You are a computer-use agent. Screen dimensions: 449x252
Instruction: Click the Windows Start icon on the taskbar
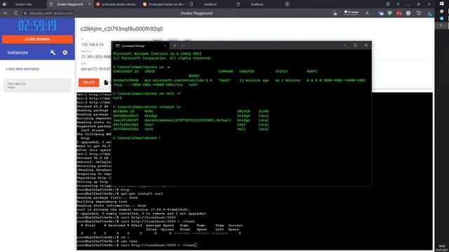[x=441, y=3]
